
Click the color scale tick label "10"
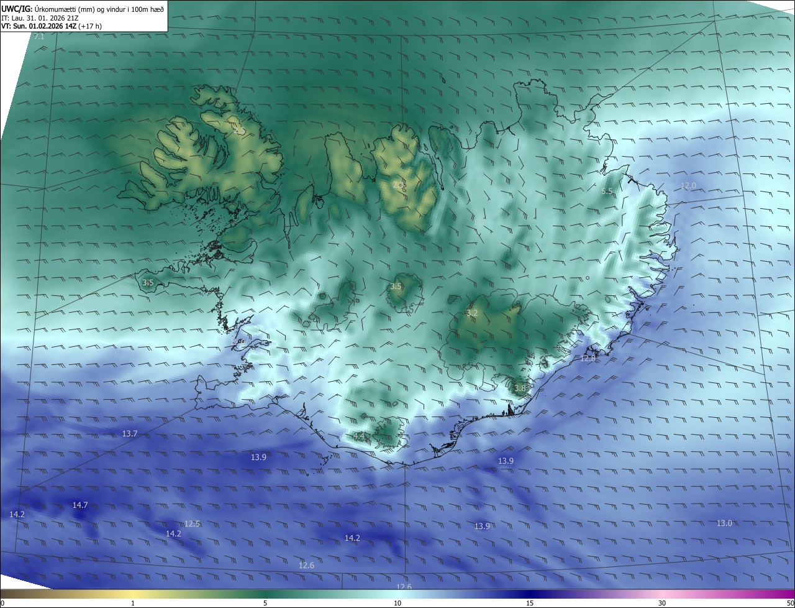pos(397,603)
